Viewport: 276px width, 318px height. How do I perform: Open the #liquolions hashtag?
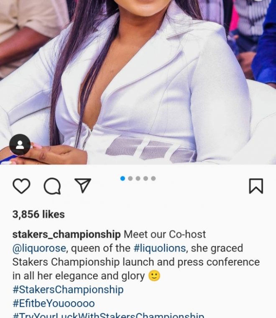pyautogui.click(x=160, y=249)
